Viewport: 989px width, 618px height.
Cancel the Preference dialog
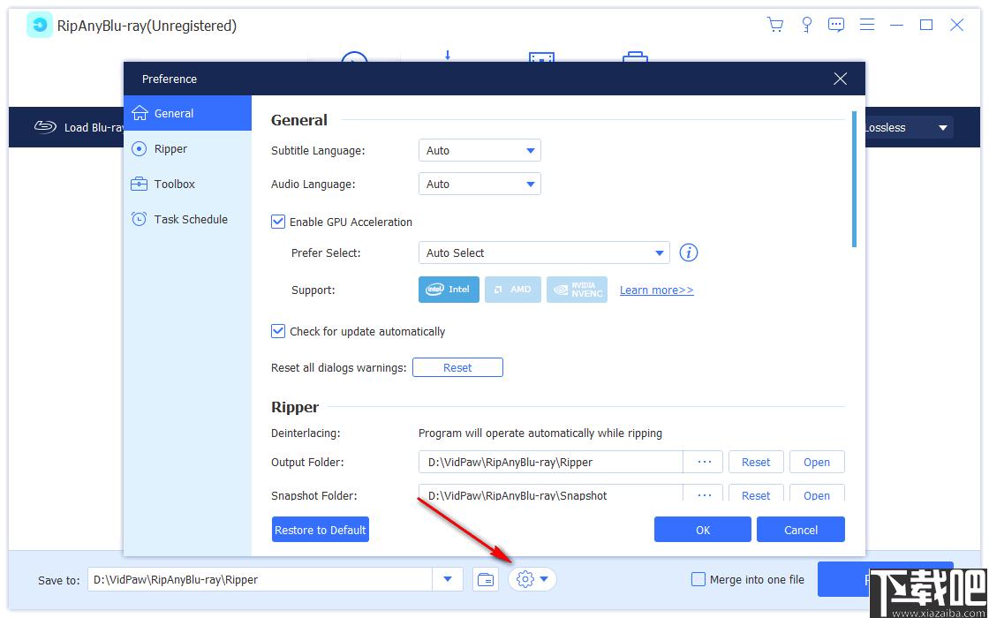click(800, 530)
